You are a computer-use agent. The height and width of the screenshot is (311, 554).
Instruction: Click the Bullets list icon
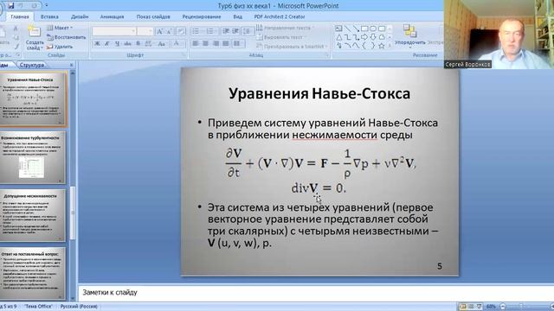196,31
